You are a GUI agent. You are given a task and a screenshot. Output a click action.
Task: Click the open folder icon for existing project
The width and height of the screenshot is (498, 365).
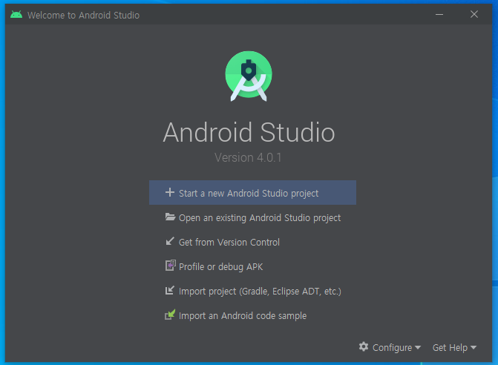coord(170,217)
